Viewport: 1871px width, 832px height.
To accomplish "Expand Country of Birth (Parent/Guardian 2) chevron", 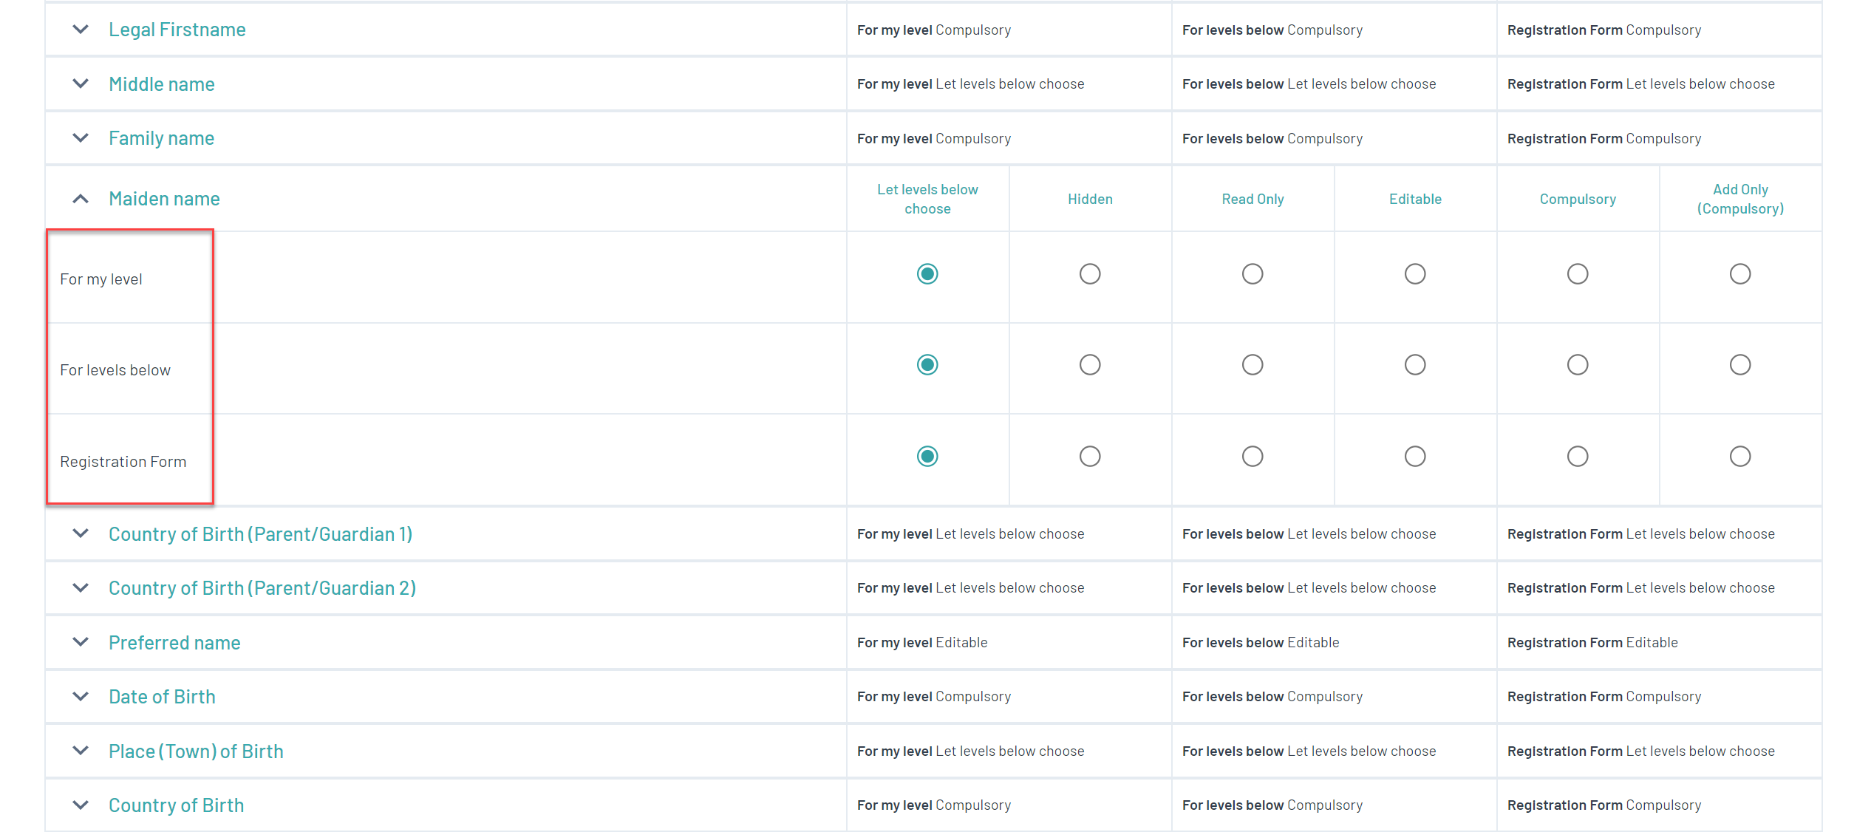I will click(x=81, y=588).
